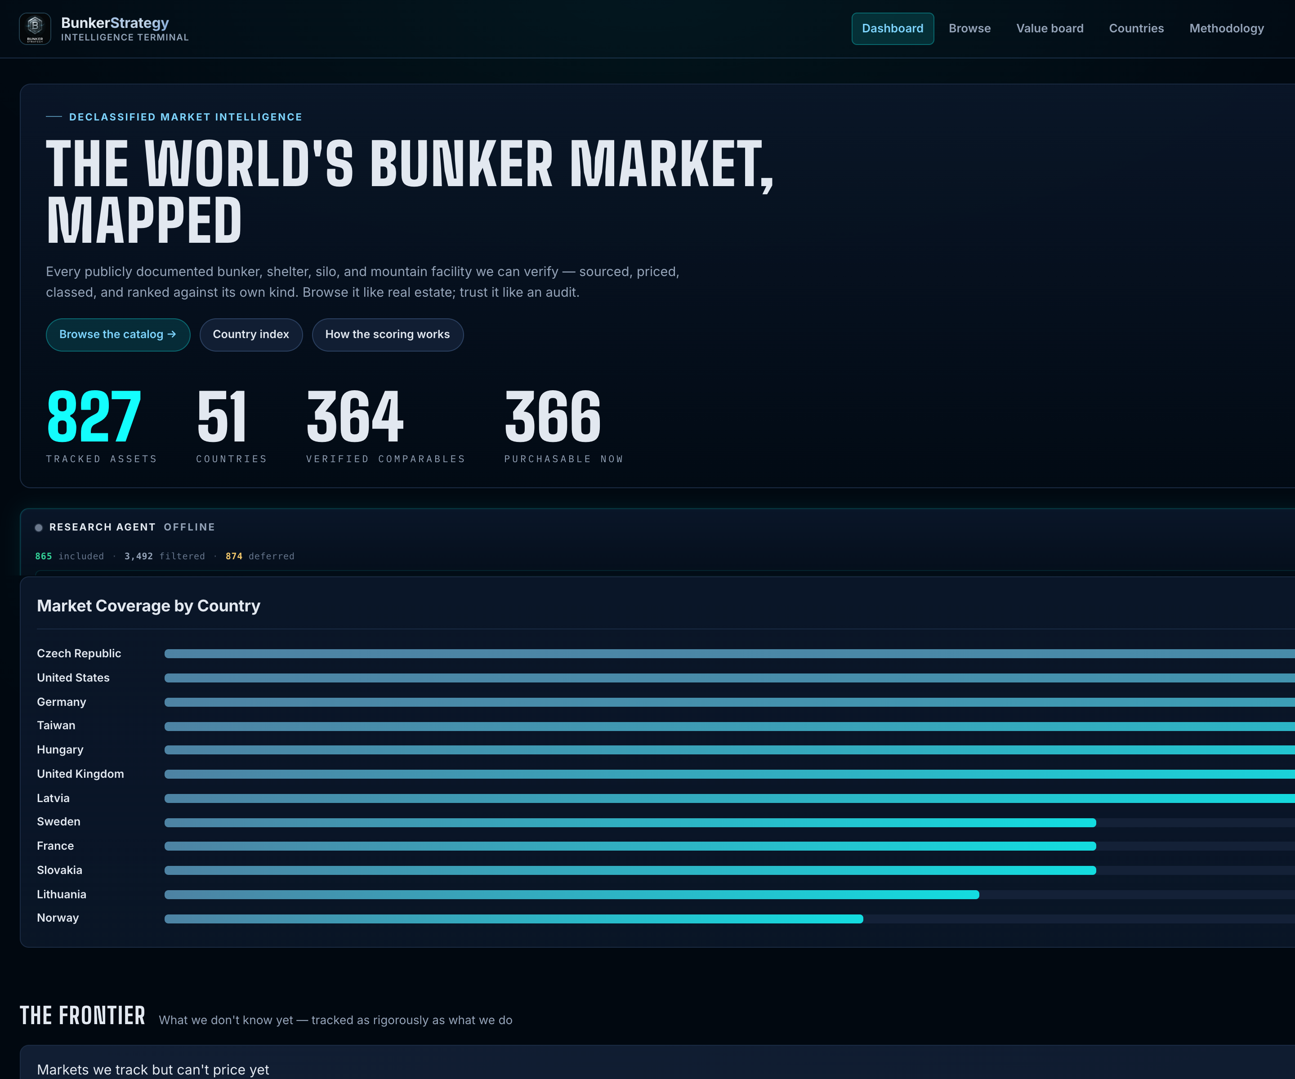The height and width of the screenshot is (1079, 1295).
Task: Select the France row label
Action: coord(55,846)
